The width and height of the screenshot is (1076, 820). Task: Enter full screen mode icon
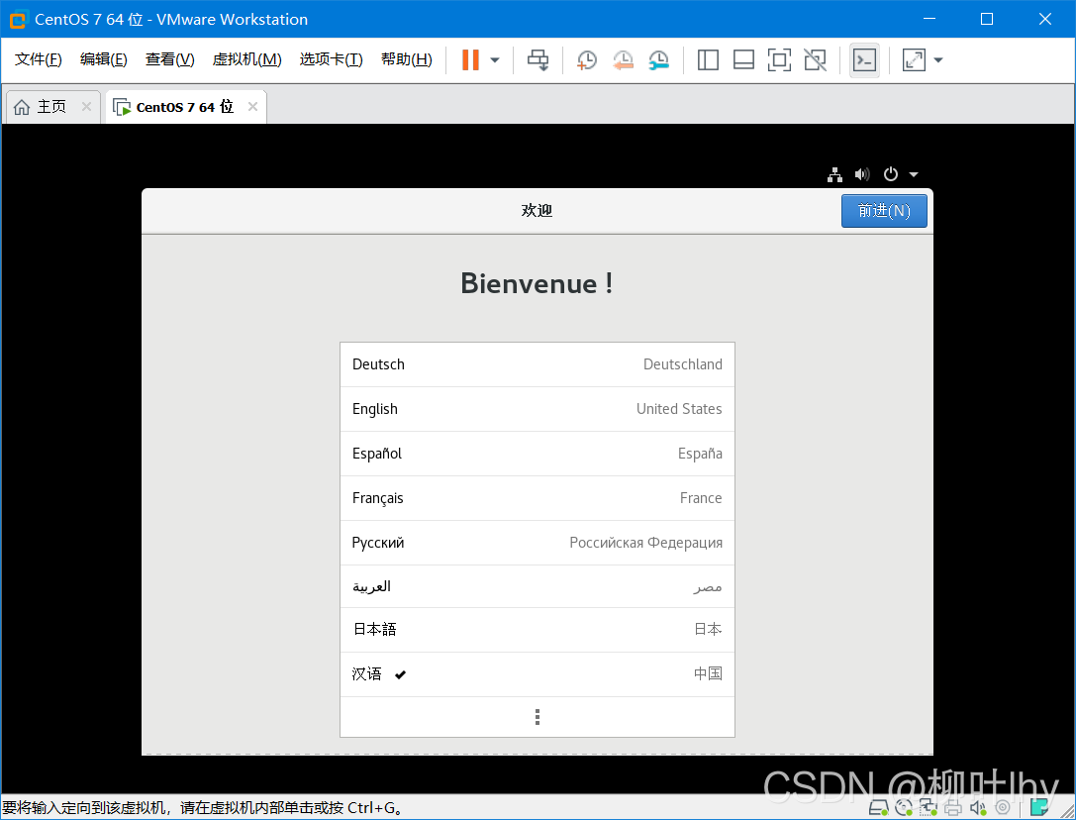780,59
